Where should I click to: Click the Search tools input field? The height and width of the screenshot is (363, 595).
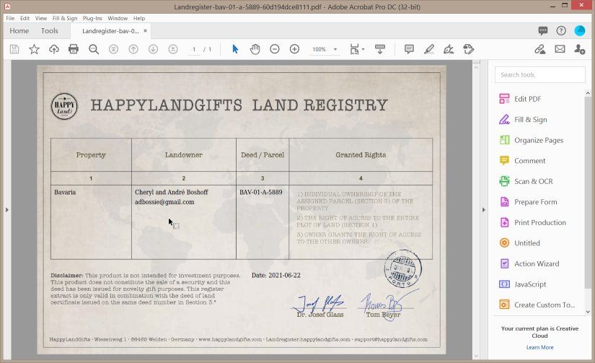coord(539,75)
